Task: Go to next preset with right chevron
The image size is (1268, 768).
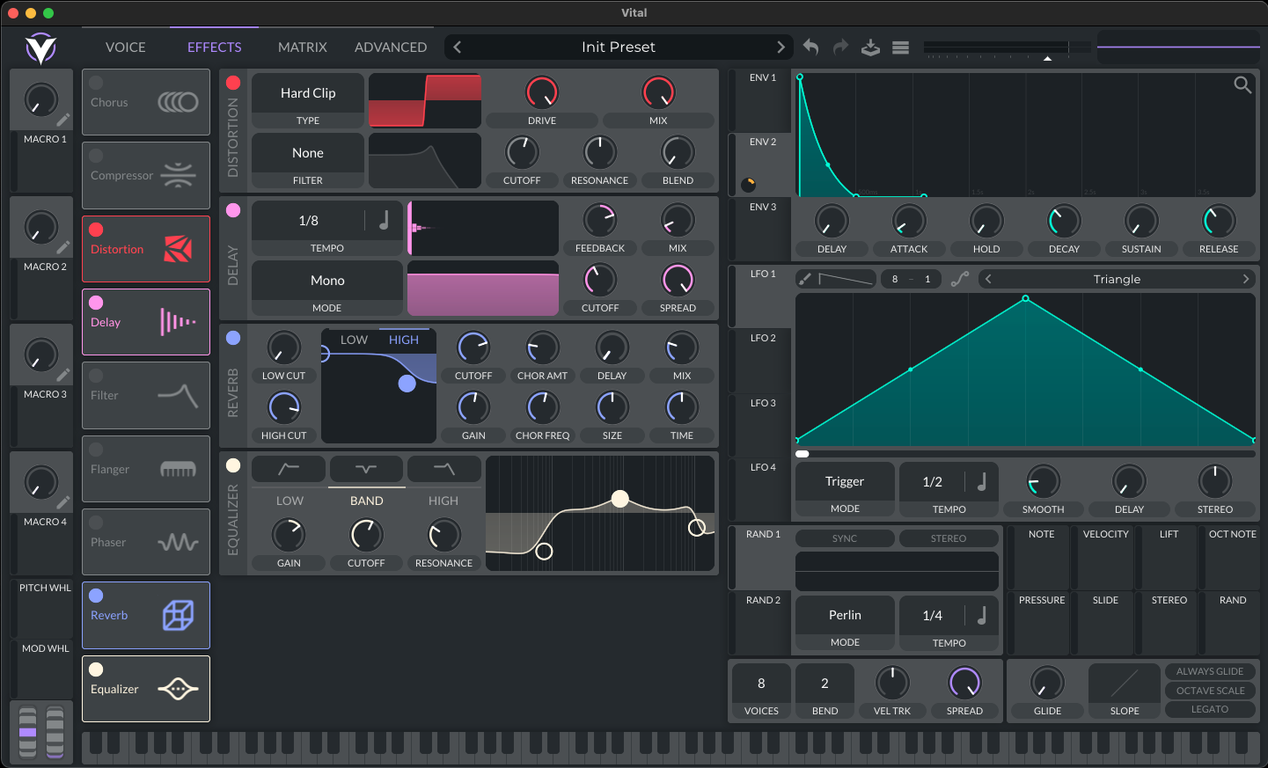Action: 781,48
